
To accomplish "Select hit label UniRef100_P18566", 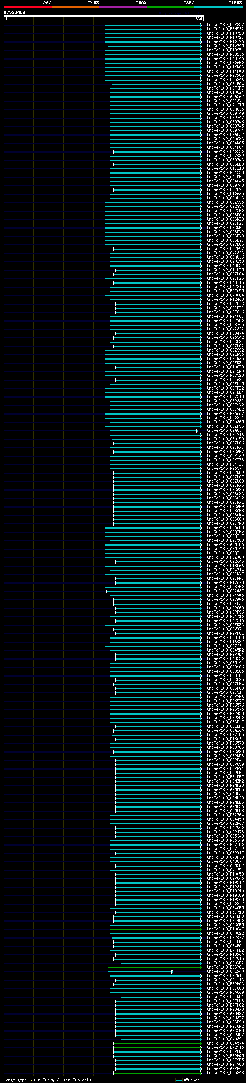I will pos(225,566).
